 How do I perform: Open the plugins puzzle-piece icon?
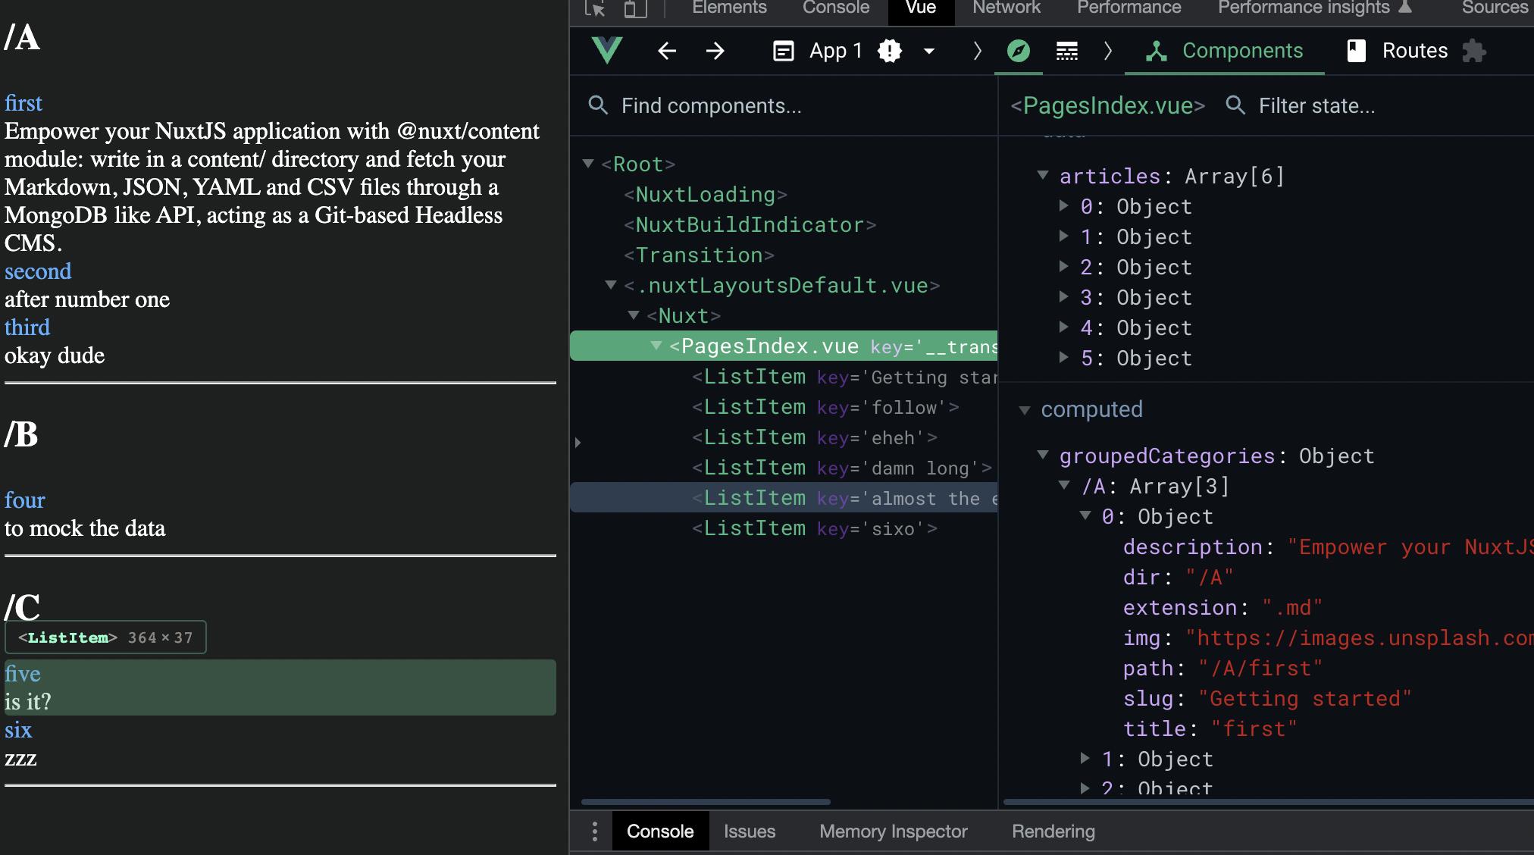point(1474,51)
